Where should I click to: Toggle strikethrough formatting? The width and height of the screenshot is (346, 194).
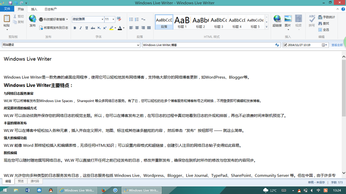[x=93, y=28]
